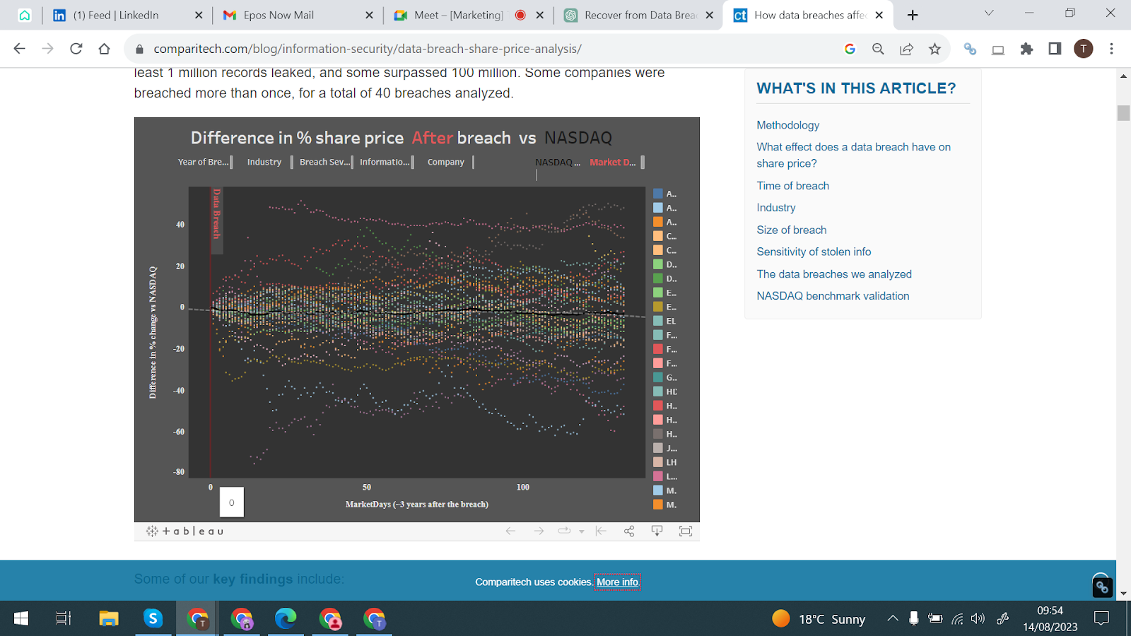
Task: Click the cookie More info link
Action: pyautogui.click(x=617, y=582)
